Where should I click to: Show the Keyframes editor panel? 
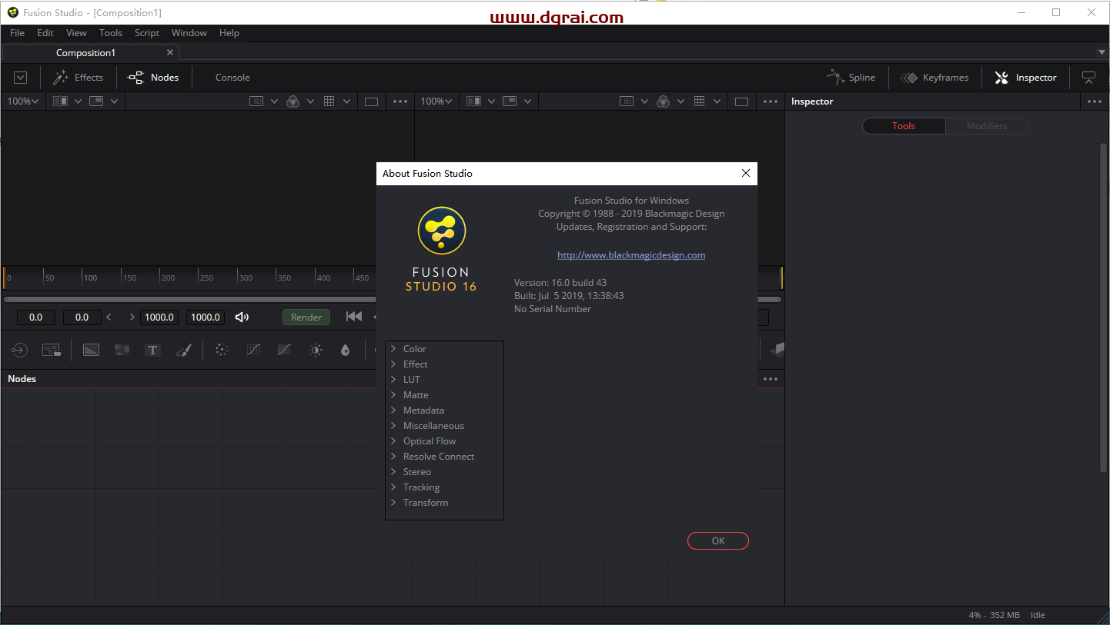[934, 78]
